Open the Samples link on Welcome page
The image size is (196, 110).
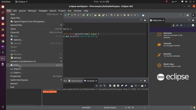(x=167, y=54)
